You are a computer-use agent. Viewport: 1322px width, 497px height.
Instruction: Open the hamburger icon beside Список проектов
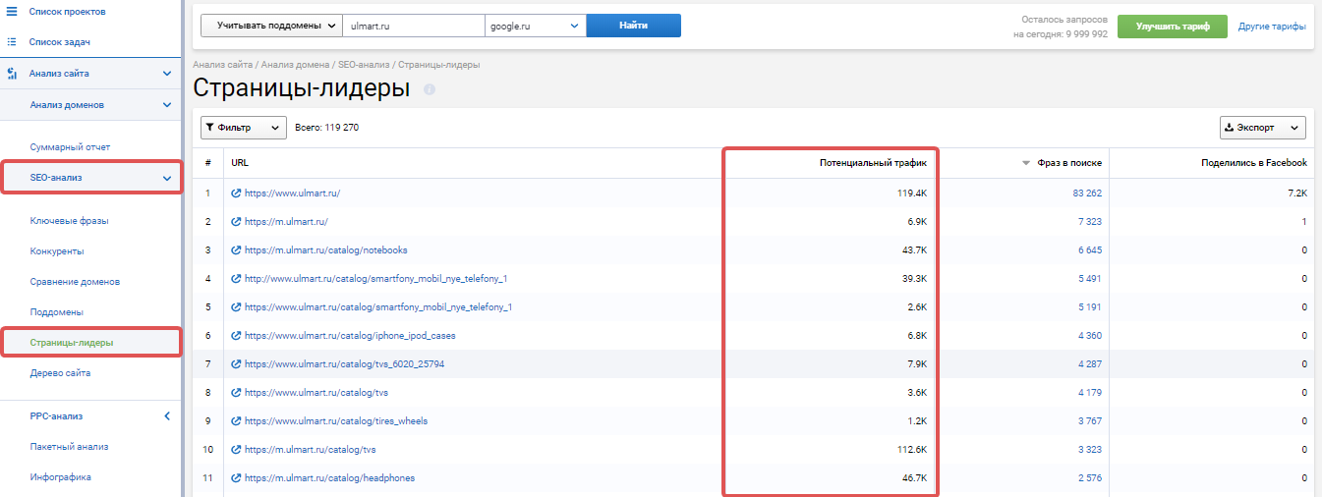(x=12, y=12)
